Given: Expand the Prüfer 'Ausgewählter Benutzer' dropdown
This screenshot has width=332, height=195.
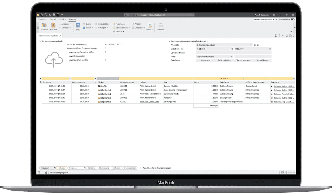Looking at the screenshot, I should 232,56.
